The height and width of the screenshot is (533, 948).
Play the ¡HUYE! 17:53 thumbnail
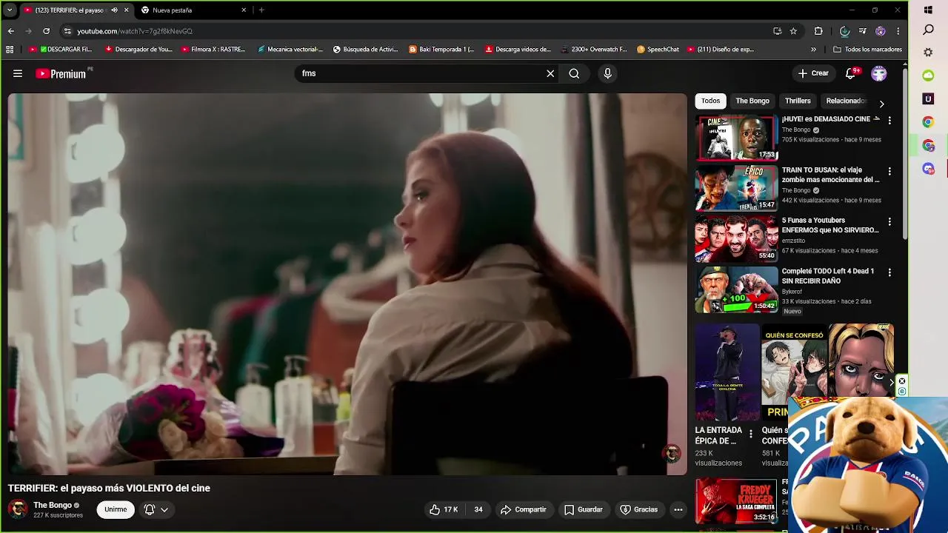[736, 138]
